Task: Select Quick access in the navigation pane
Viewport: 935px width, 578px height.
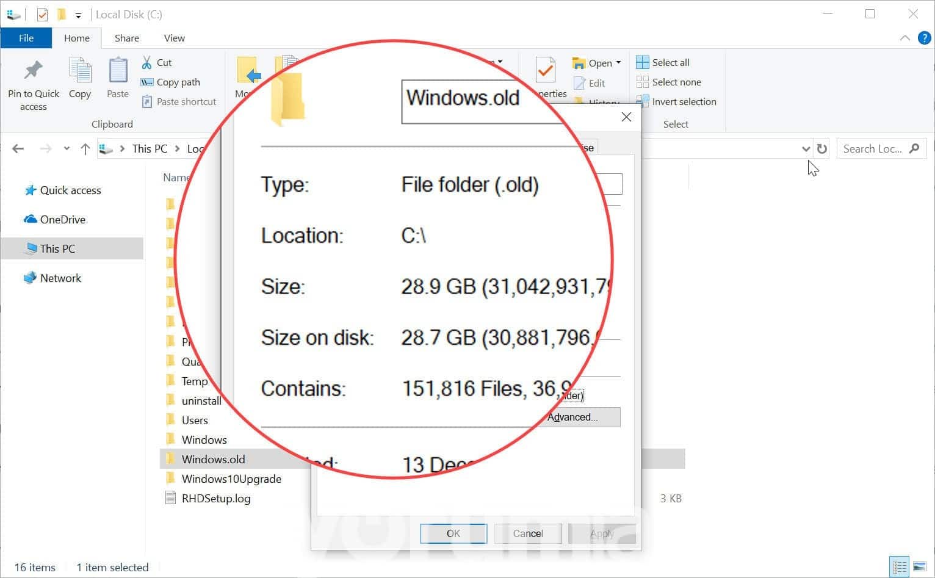Action: coord(70,190)
